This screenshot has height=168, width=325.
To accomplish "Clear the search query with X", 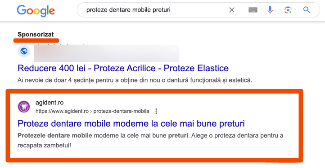I will (232, 10).
